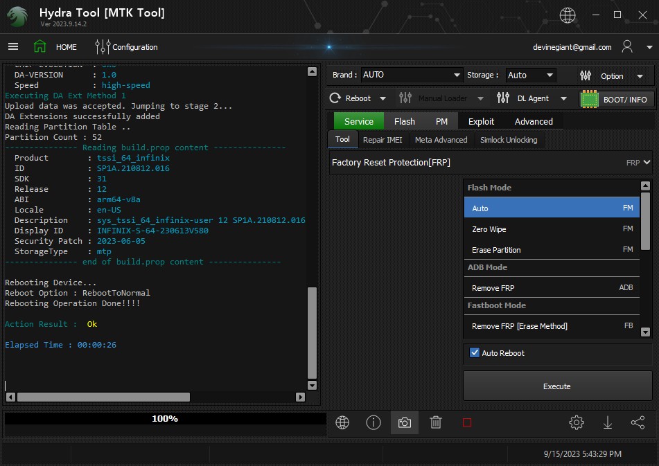Click the BOOT/ INFO button label

(x=625, y=100)
